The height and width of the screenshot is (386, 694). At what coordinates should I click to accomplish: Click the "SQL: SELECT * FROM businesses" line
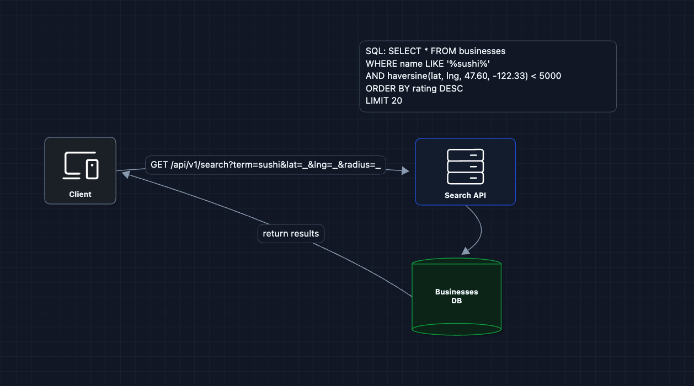(x=435, y=51)
